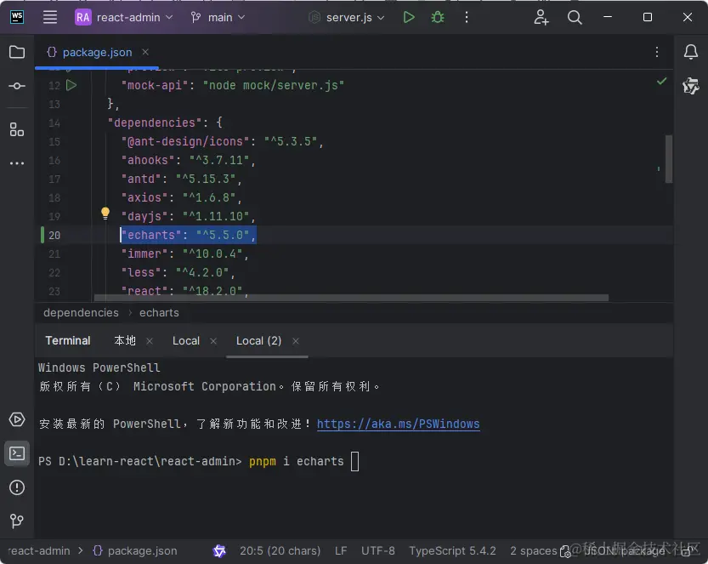Viewport: 708px width, 564px height.
Task: Click the lightbulb intention icon
Action: (105, 213)
